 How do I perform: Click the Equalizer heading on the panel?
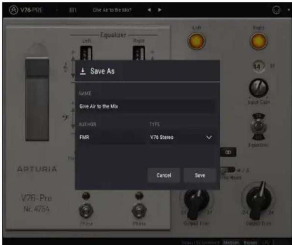[113, 35]
